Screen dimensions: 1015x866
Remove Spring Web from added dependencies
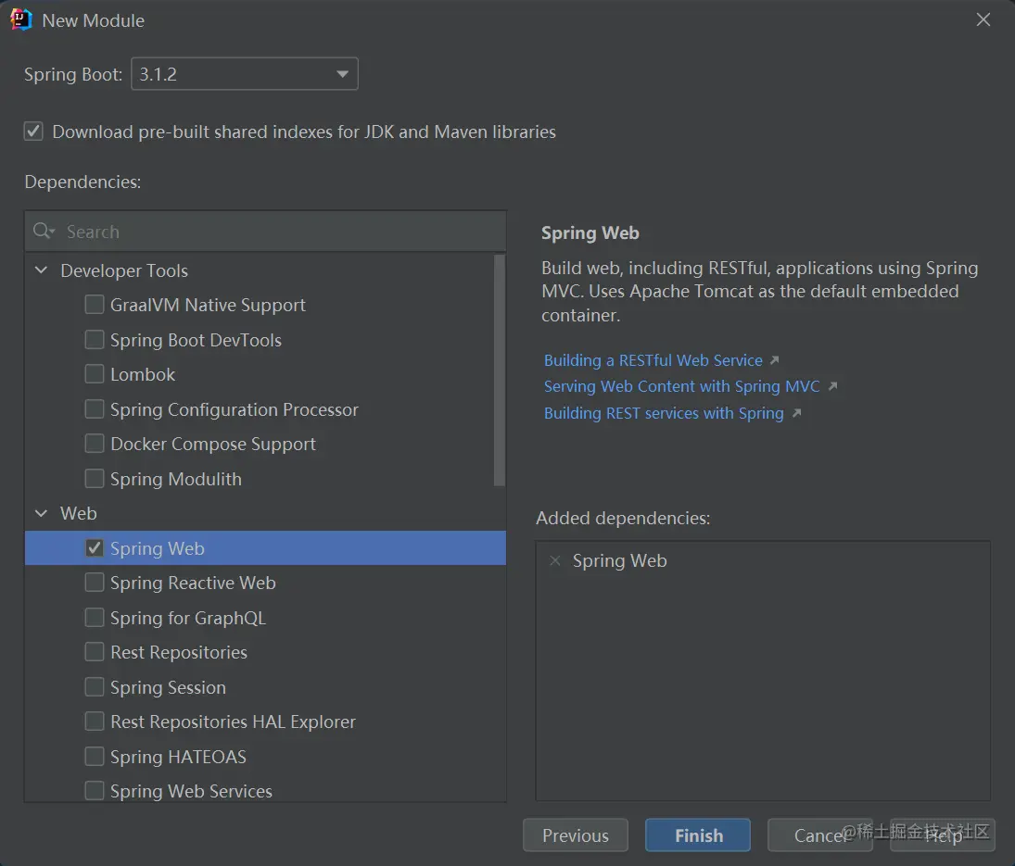(x=554, y=560)
